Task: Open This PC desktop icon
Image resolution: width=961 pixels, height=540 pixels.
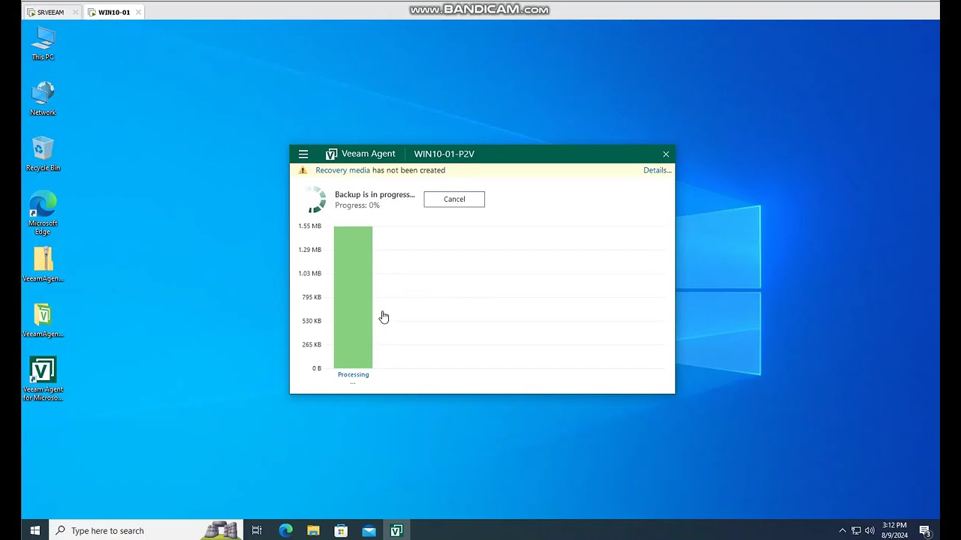Action: 43,43
